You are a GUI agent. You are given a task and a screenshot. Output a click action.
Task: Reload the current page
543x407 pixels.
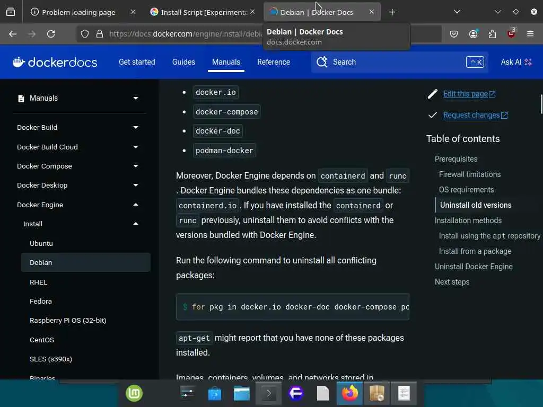coord(51,34)
